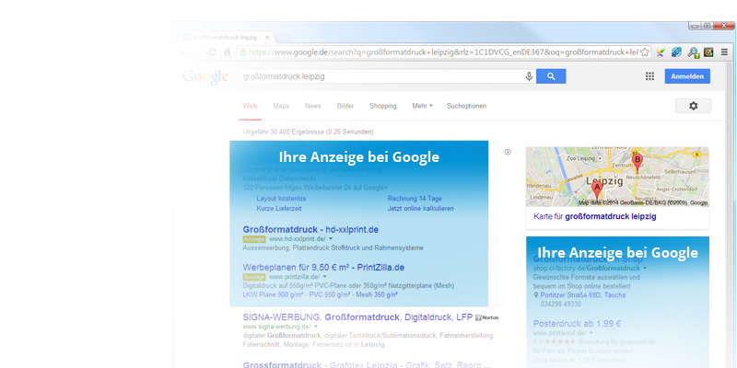
Task: Click the voice search microphone icon
Action: point(529,76)
